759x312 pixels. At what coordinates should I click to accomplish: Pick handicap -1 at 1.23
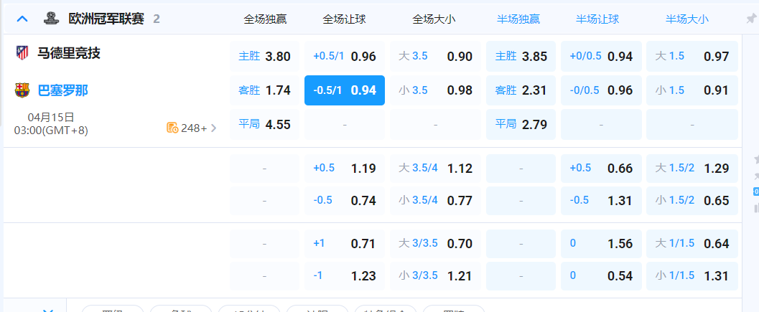tap(345, 275)
